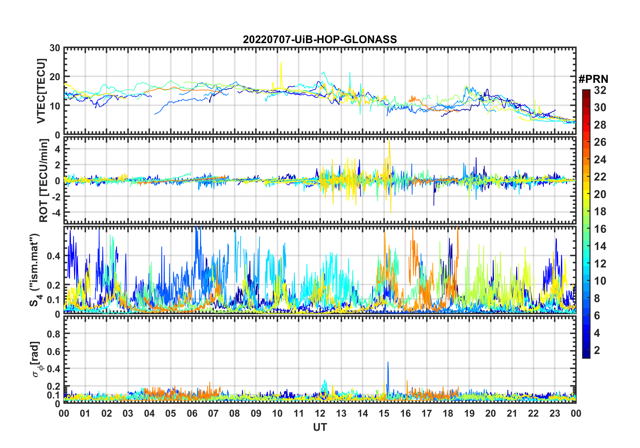The height and width of the screenshot is (448, 640).
Task: Click the 12 hour tick on UT axis
Action: pos(320,413)
